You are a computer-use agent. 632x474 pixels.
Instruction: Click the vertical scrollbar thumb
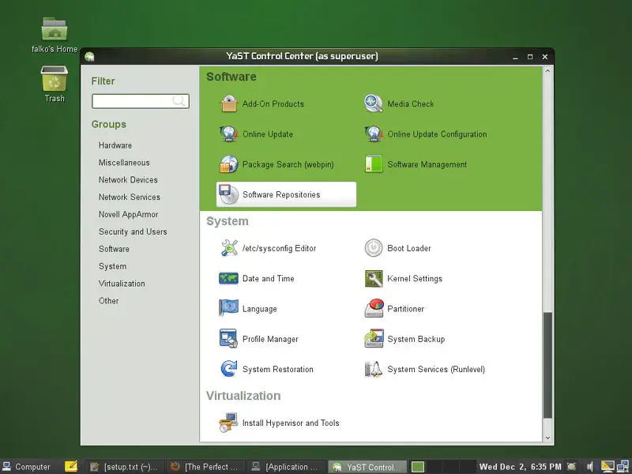coord(547,365)
